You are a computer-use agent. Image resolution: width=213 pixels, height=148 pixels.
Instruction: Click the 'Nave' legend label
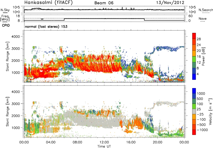point(203,19)
